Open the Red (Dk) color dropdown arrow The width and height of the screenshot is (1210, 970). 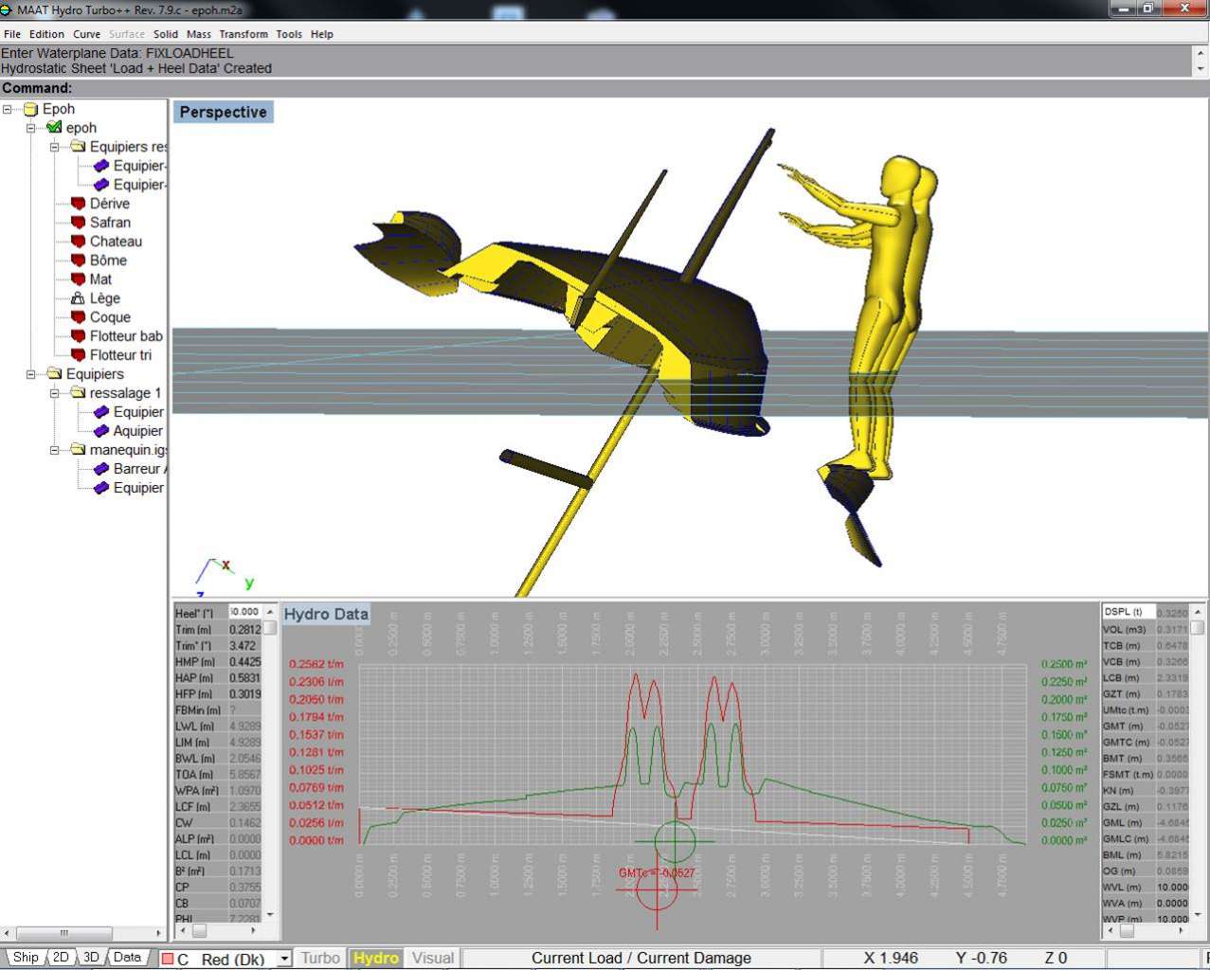click(283, 959)
